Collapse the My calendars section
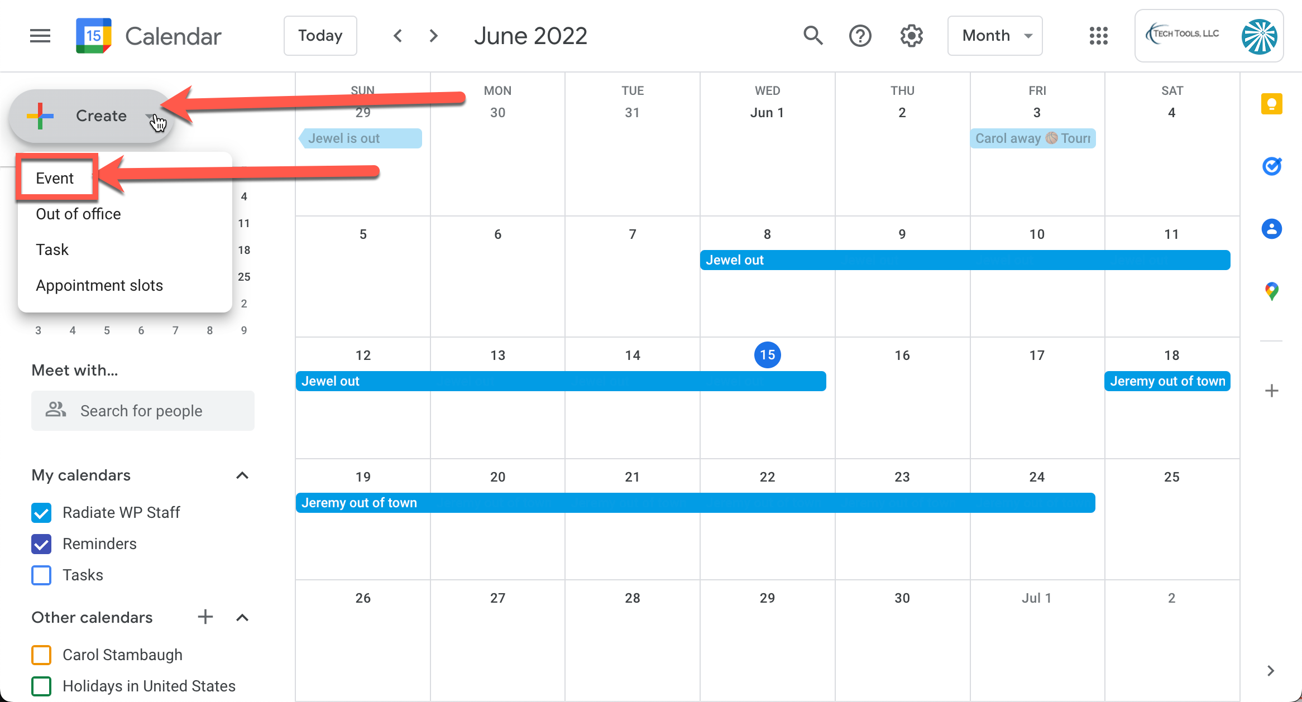Image resolution: width=1302 pixels, height=702 pixels. coord(242,475)
